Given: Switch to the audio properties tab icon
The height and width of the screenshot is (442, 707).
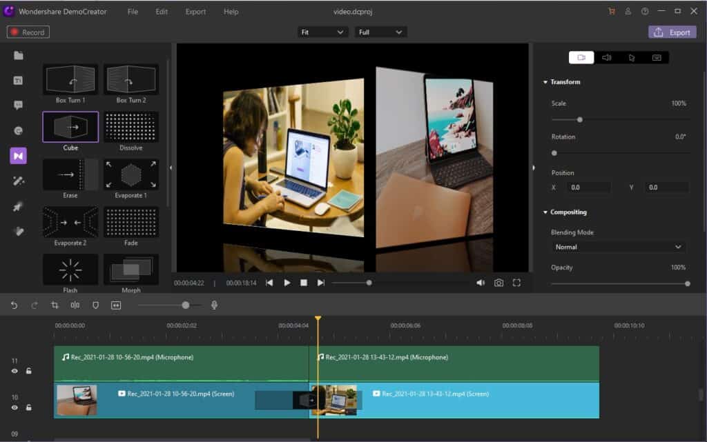Looking at the screenshot, I should pos(606,58).
